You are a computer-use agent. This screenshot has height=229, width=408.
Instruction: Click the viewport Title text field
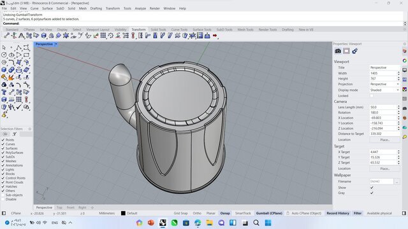click(x=384, y=67)
